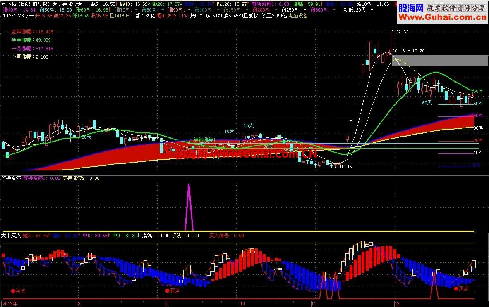Click the date 2013/12/30 in the info line
The width and height of the screenshot is (489, 307).
coord(15,16)
